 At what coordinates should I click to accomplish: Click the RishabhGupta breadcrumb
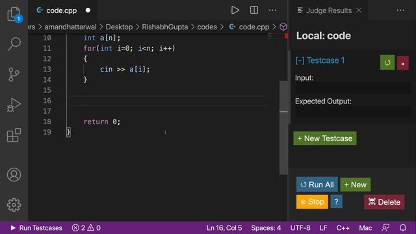(x=164, y=27)
